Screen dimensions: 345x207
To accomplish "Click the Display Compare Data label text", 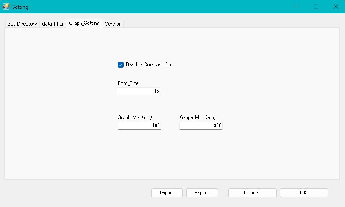I will tap(150, 65).
